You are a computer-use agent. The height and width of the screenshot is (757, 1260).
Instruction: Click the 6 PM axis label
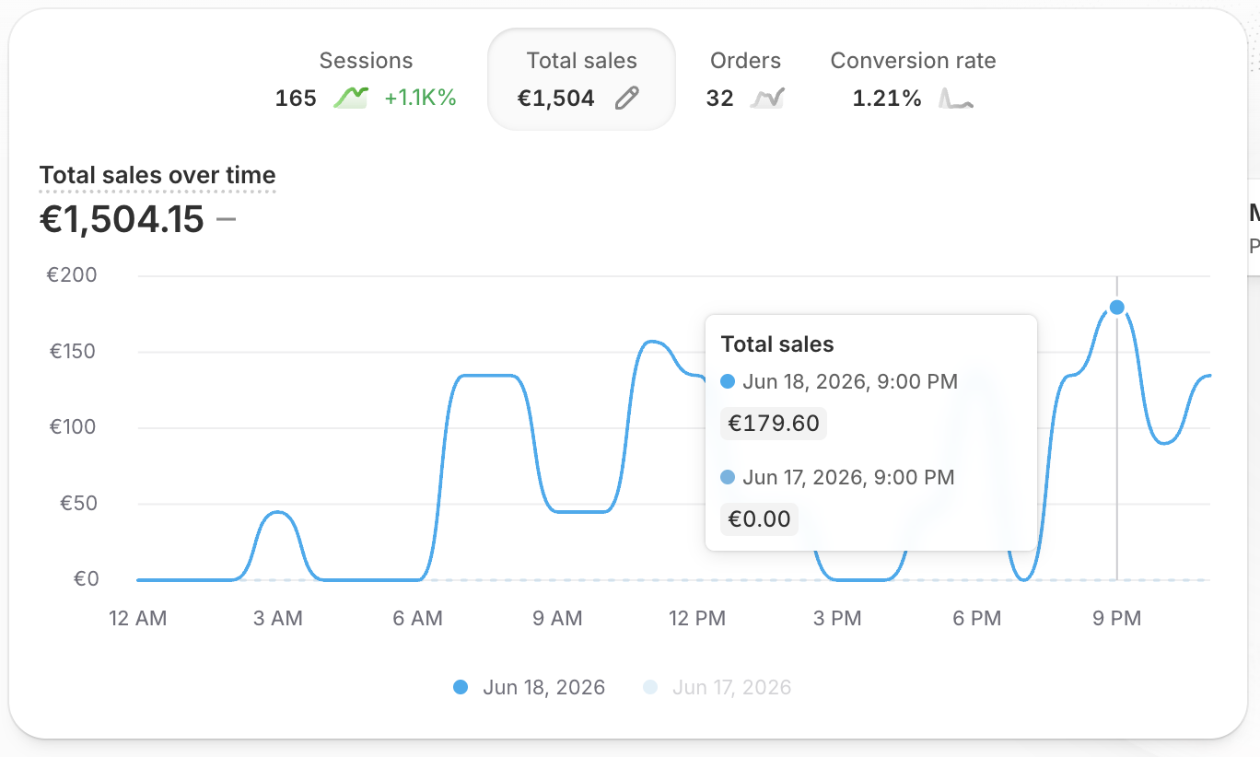[977, 619]
